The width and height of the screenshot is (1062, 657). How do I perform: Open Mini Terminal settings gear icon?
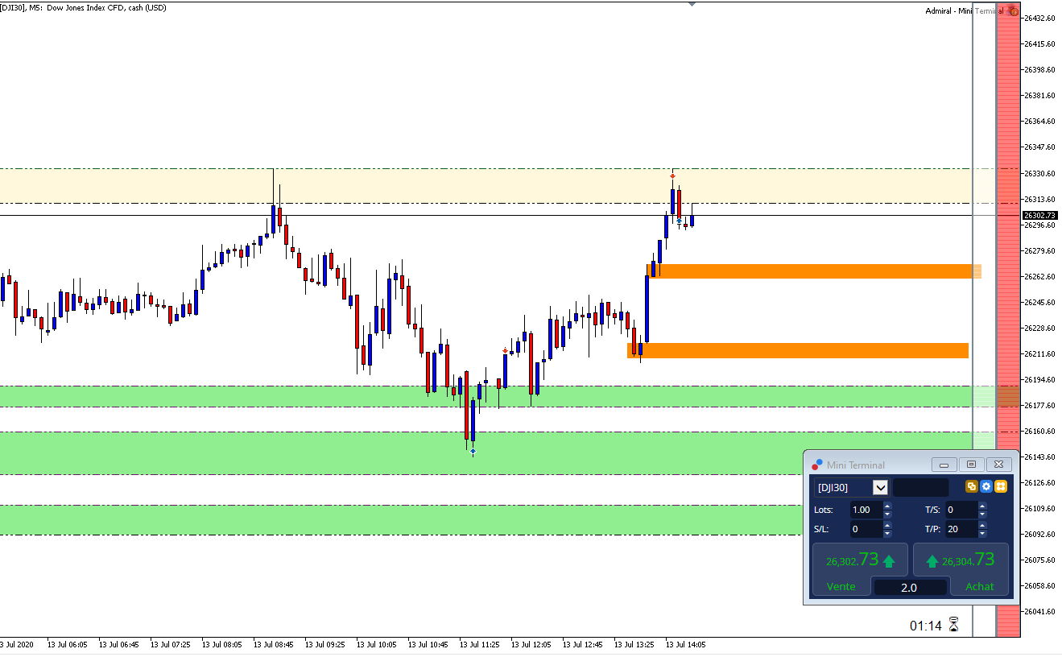point(986,486)
